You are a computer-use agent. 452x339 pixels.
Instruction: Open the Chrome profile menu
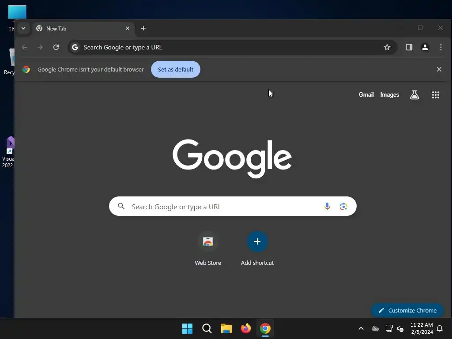(425, 47)
